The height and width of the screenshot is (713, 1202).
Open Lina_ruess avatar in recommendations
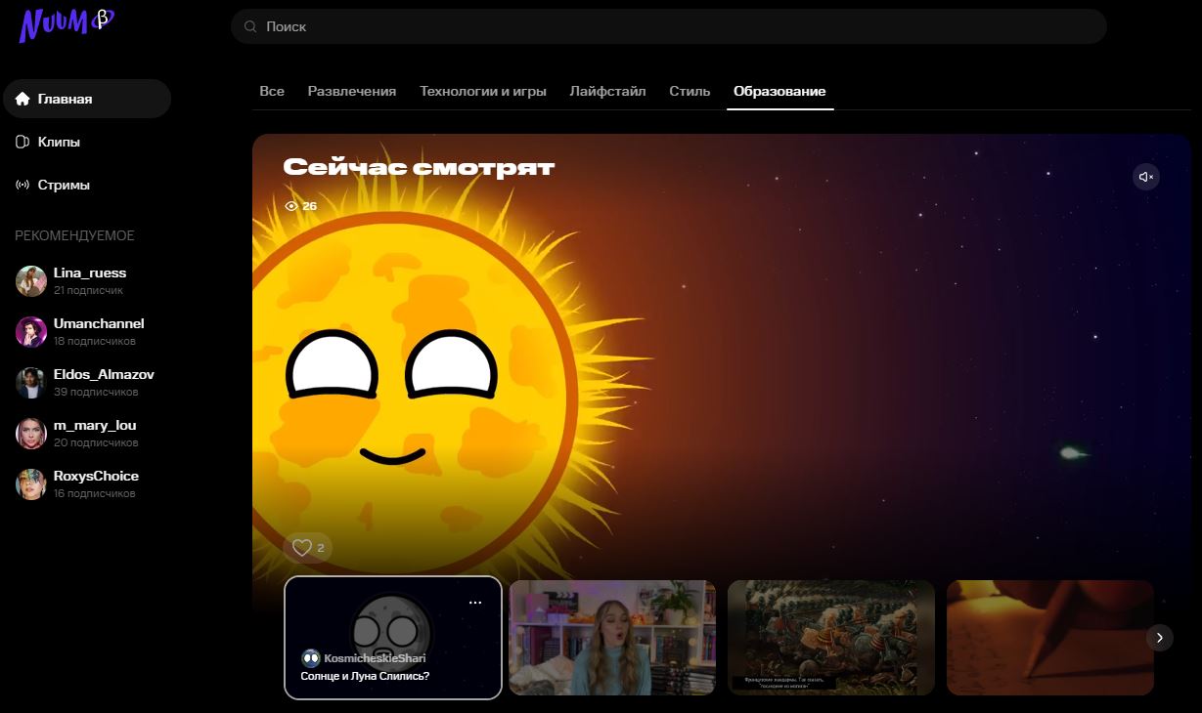[x=31, y=281]
